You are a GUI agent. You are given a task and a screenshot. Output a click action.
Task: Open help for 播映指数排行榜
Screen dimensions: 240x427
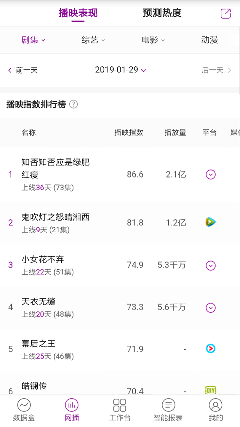tap(73, 104)
